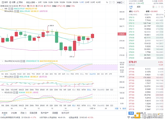Screen dimensions: 165x120
Task: Select 15分钟 chart interval
Action: click(x=69, y=2)
